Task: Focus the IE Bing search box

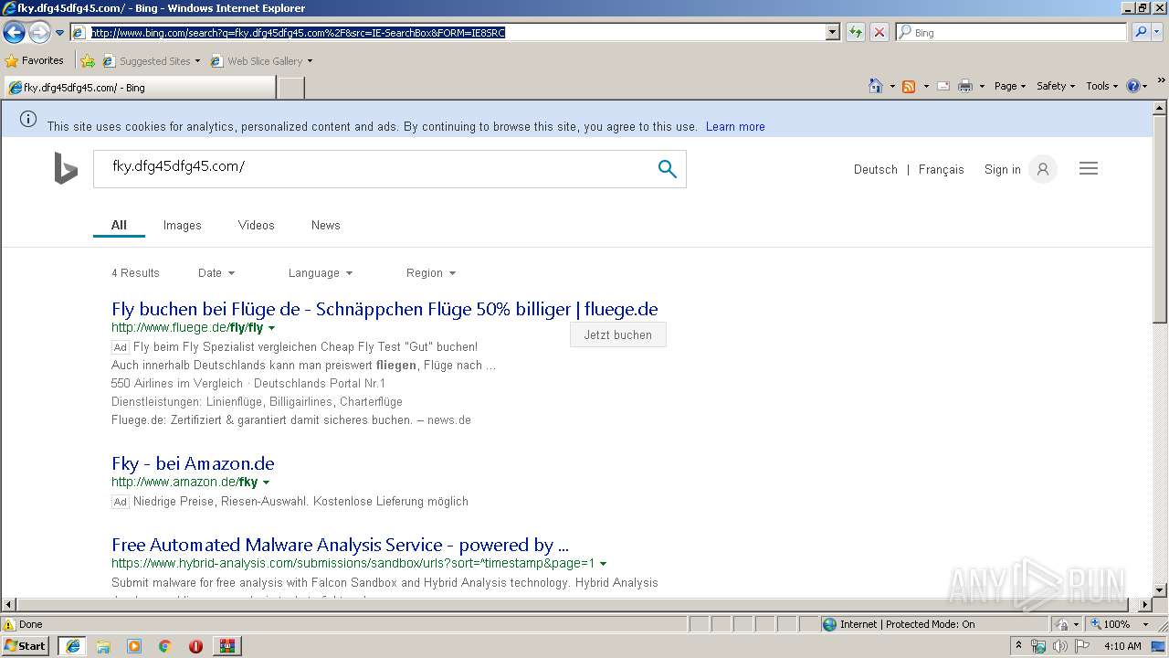Action: click(1012, 32)
